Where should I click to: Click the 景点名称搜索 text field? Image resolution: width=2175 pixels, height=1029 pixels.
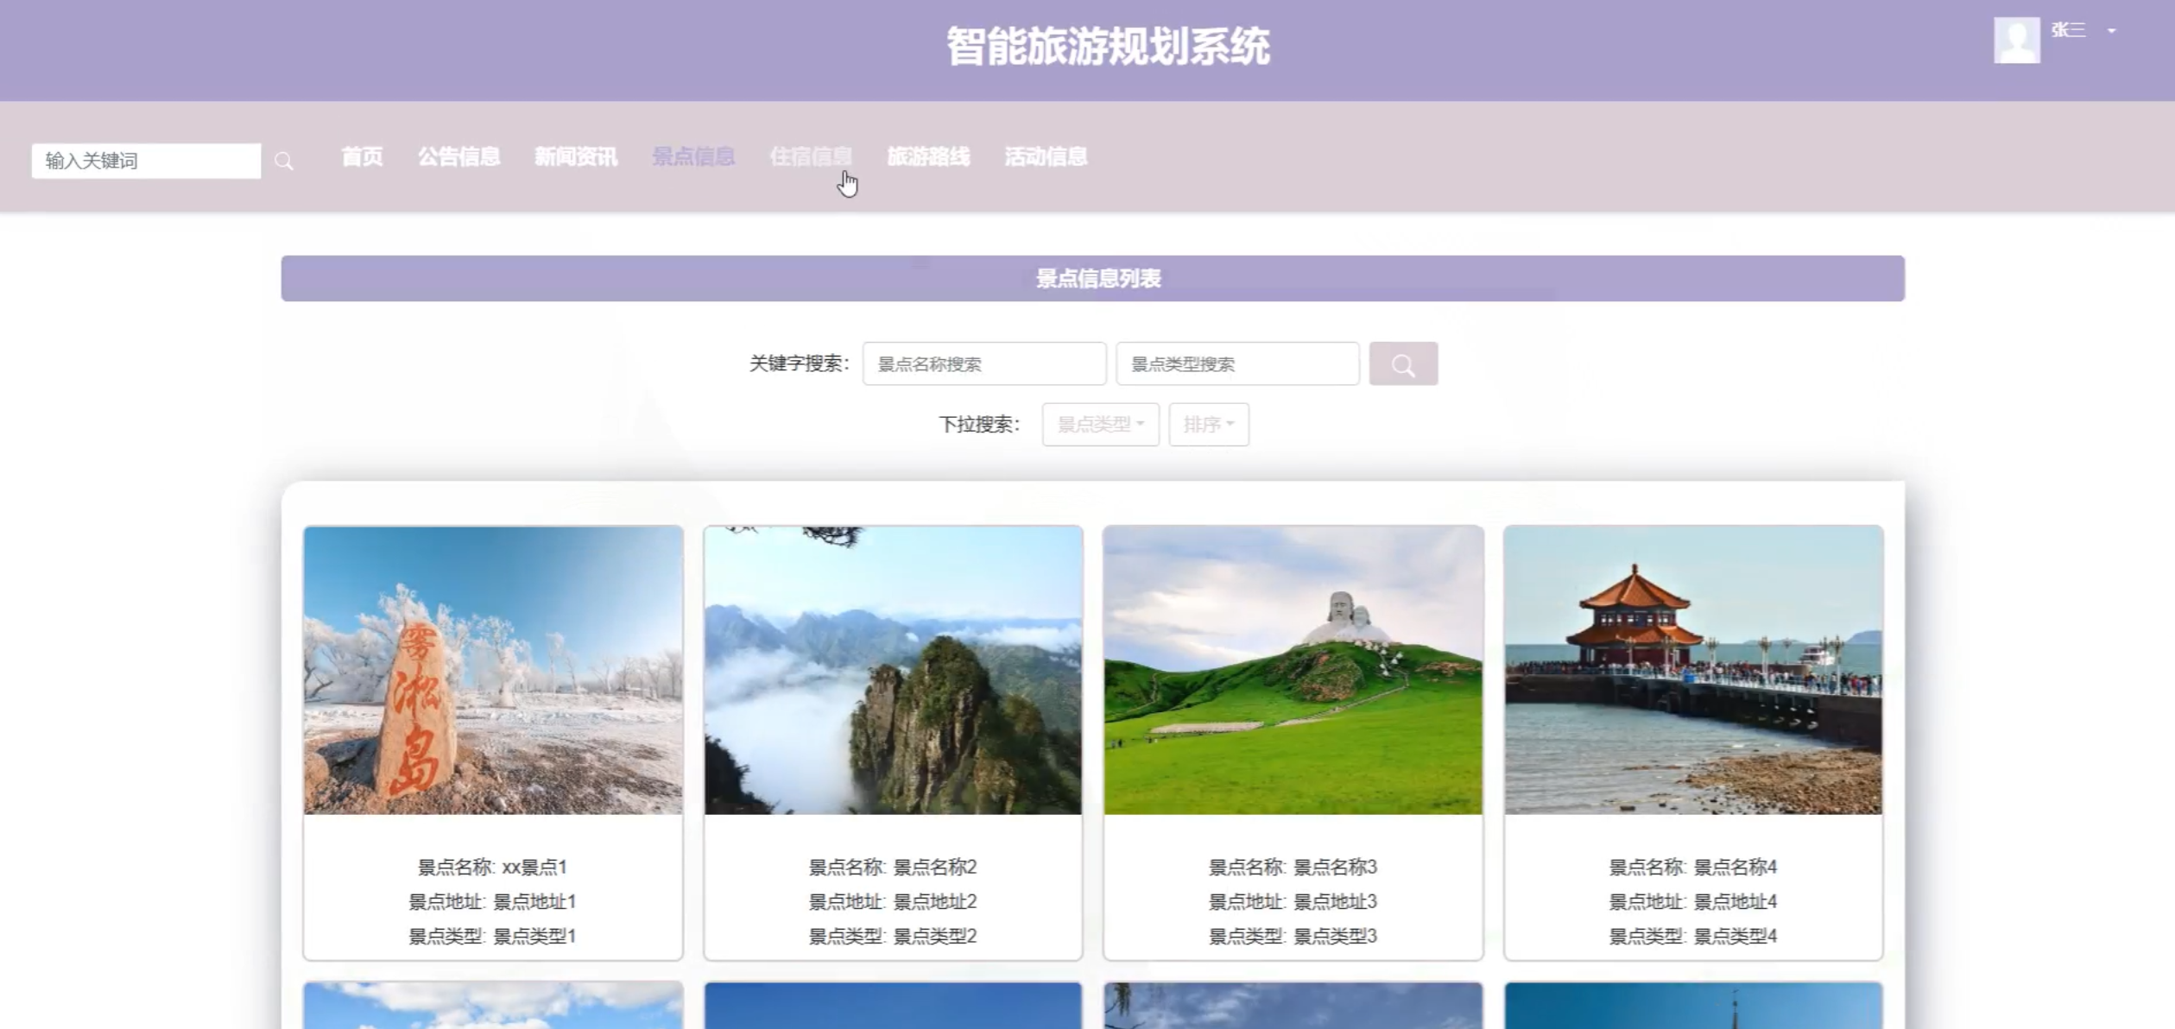pyautogui.click(x=983, y=363)
